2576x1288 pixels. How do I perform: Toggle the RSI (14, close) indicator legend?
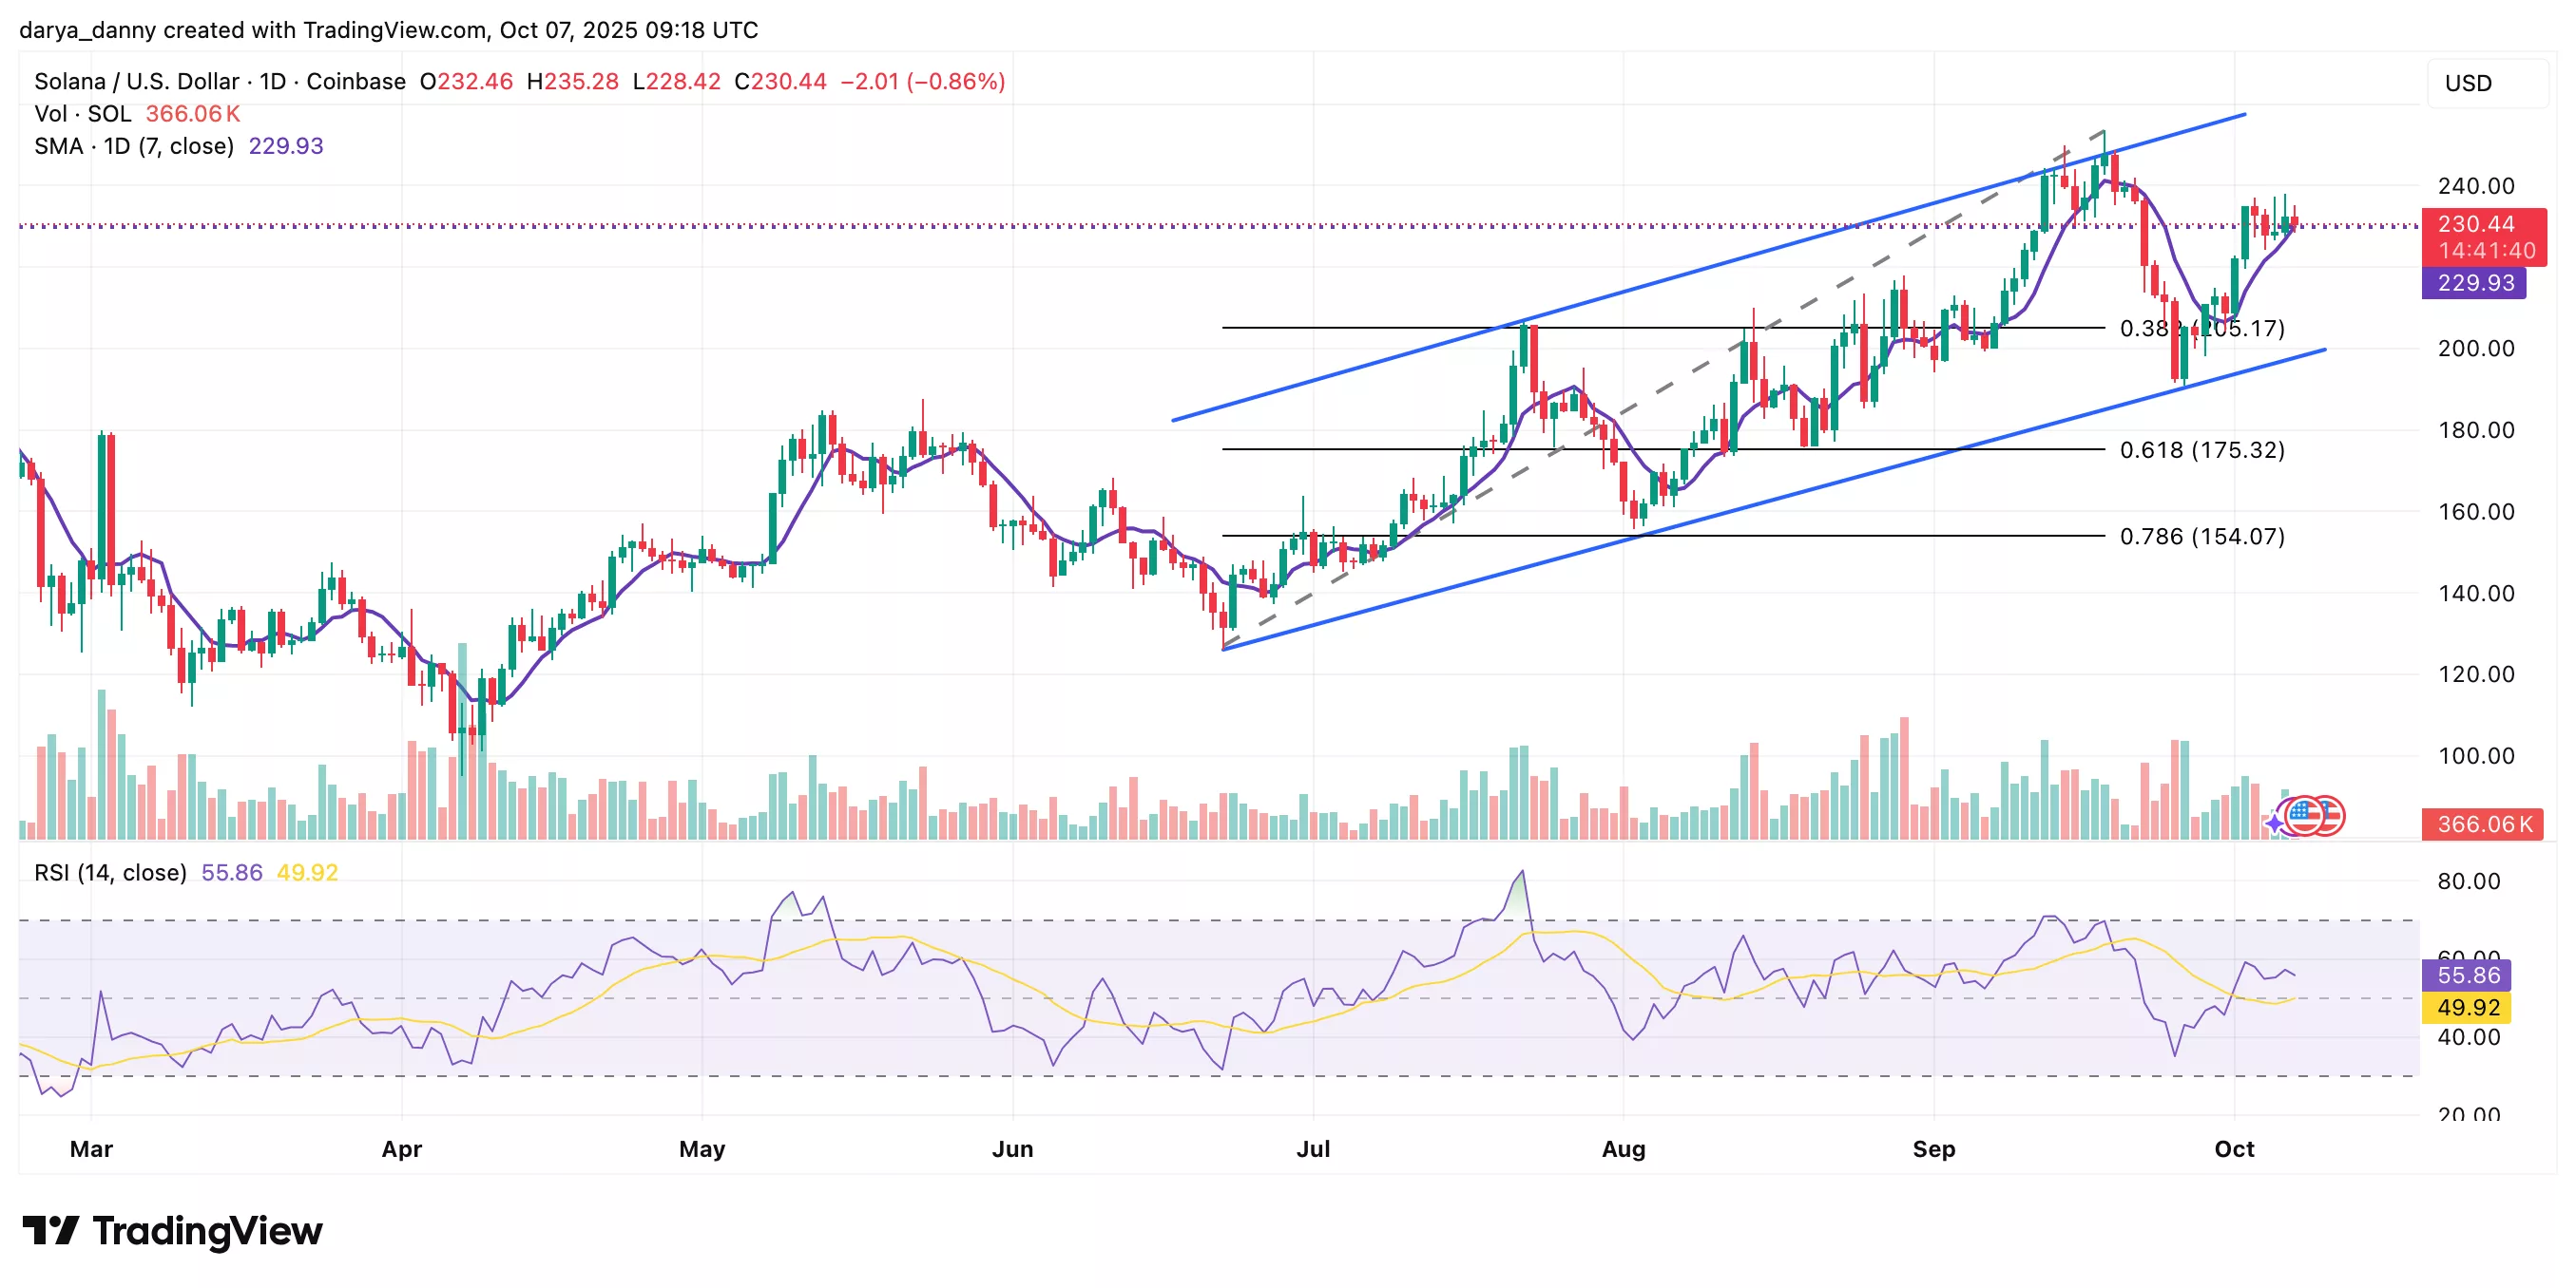click(x=110, y=872)
